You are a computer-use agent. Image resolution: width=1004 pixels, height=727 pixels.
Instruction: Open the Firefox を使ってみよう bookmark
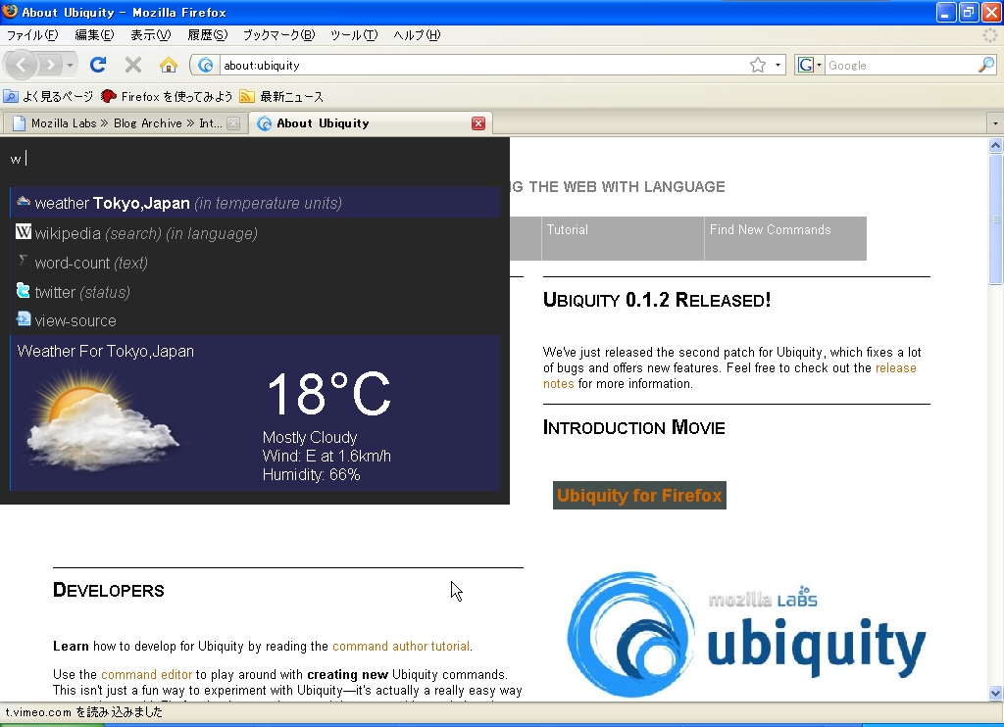point(167,97)
